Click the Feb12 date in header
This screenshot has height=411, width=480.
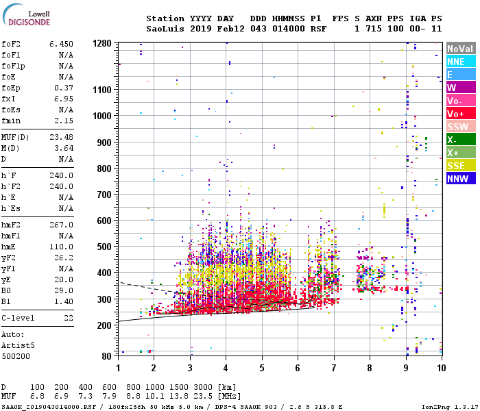231,29
